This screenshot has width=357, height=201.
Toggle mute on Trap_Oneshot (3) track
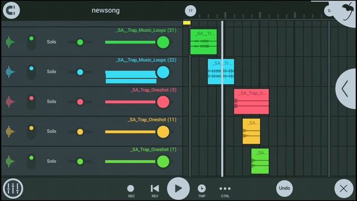(31, 102)
